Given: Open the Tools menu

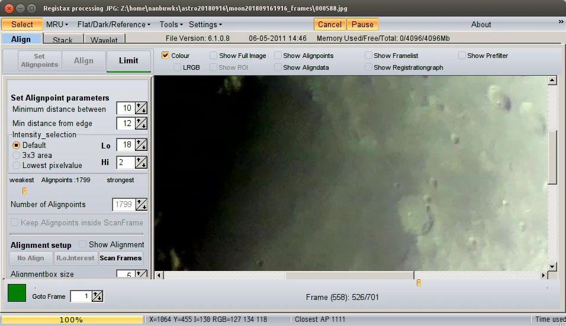Looking at the screenshot, I should click(x=171, y=24).
